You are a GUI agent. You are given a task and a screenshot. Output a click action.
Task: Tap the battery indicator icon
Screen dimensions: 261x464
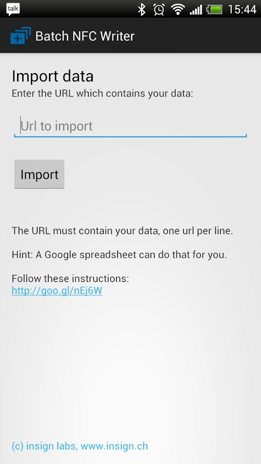click(x=215, y=10)
